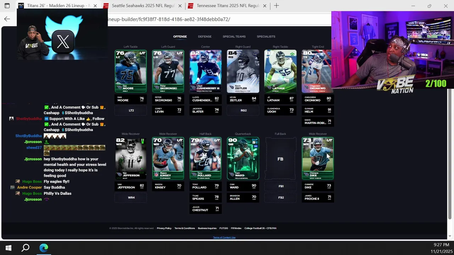
Task: Click Corey Levin 72 depth row
Action: (x=168, y=110)
